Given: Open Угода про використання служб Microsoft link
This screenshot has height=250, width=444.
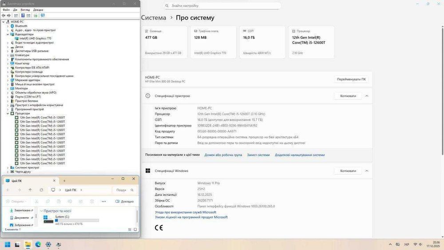Looking at the screenshot, I should tap(186, 212).
